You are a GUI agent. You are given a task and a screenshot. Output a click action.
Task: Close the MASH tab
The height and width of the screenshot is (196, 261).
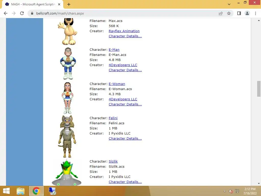(x=59, y=5)
